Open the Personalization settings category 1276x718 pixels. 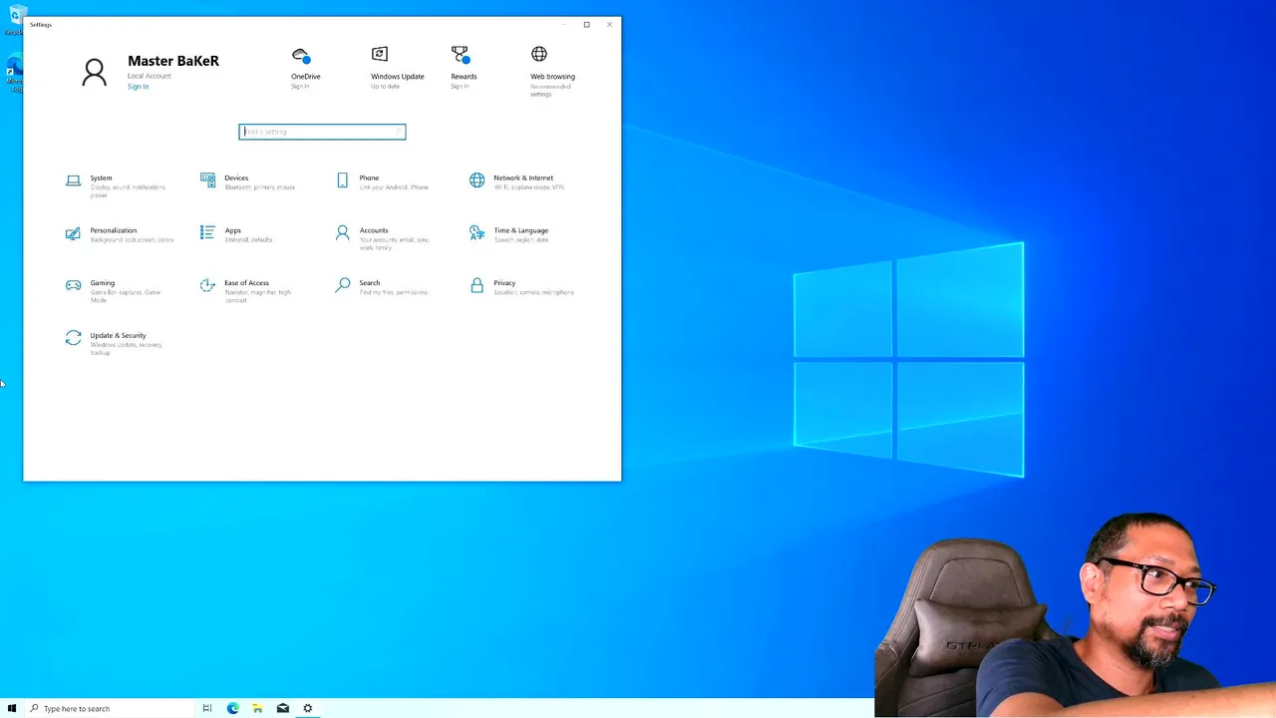tap(120, 234)
